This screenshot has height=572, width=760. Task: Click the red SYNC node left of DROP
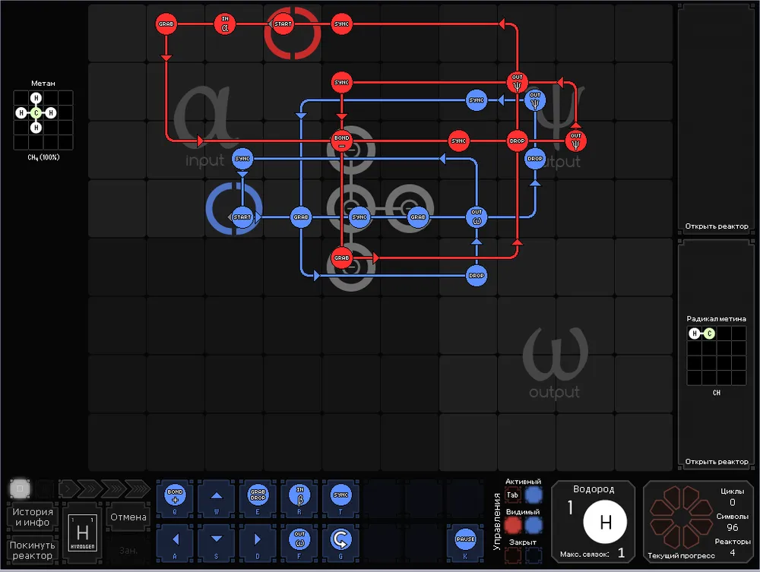click(x=458, y=141)
